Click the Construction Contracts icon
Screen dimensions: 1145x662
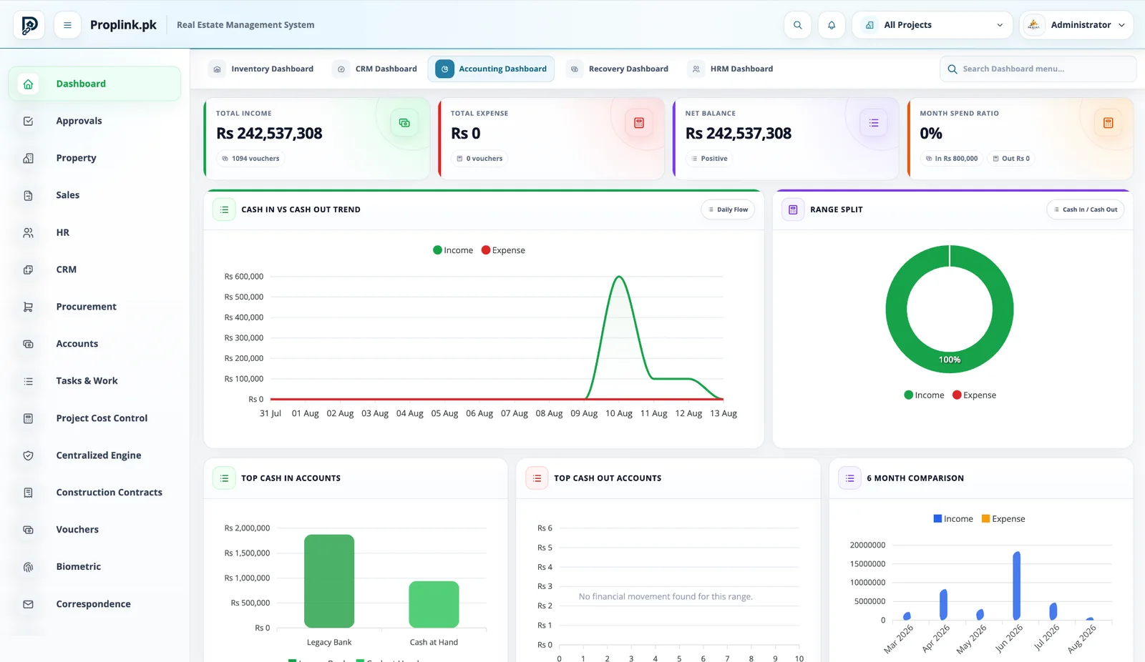tap(29, 493)
